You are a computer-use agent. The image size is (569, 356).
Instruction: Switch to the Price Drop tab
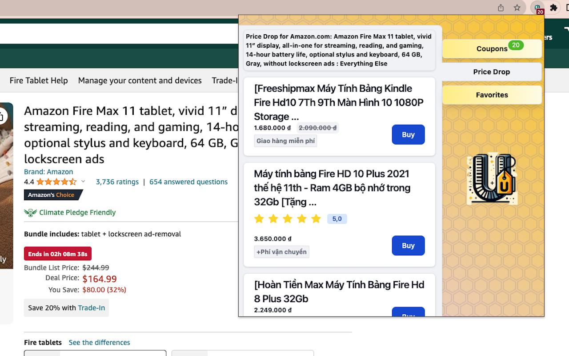492,72
